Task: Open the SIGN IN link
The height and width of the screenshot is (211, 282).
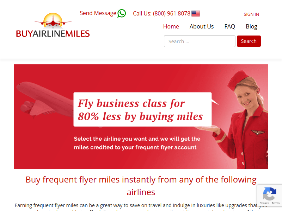Action: [251, 14]
